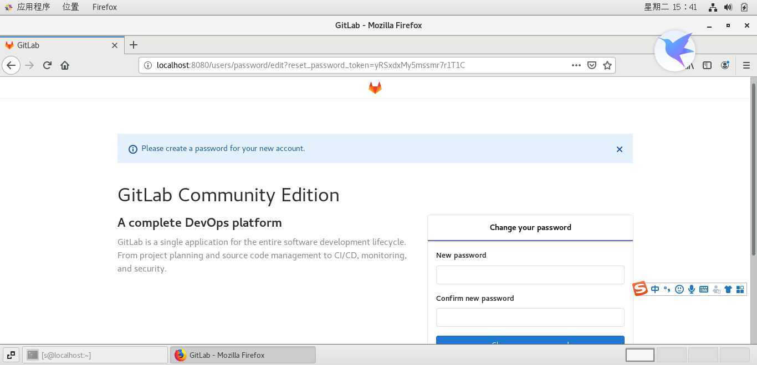Save page to Pocket
Screen dimensions: 757x365
pos(592,65)
